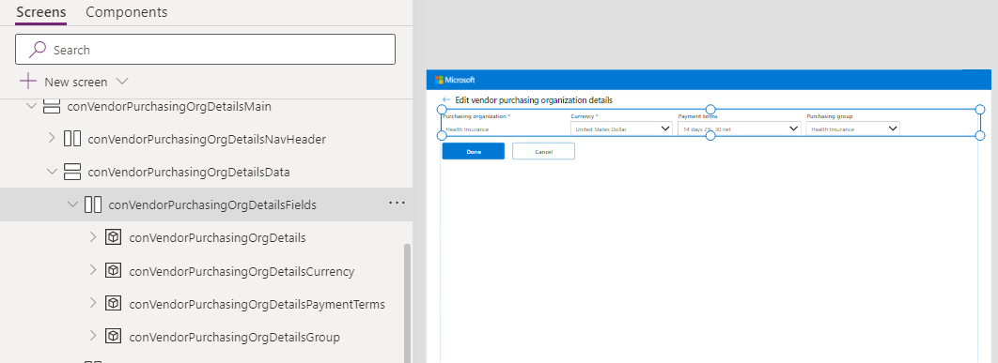Open the Payment terms dropdown
998x363 pixels.
click(739, 129)
